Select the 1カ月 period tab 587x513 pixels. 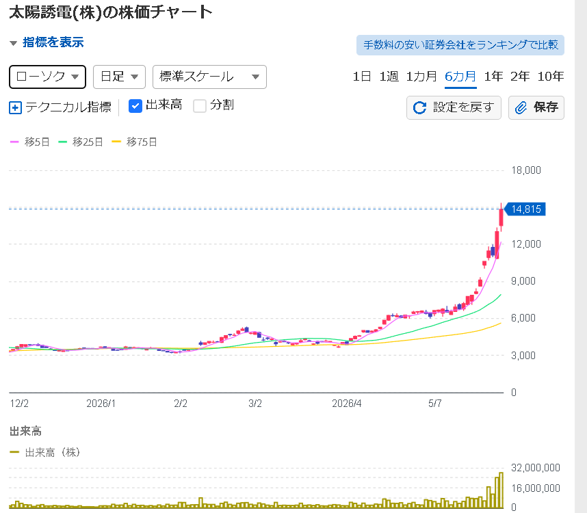(421, 77)
